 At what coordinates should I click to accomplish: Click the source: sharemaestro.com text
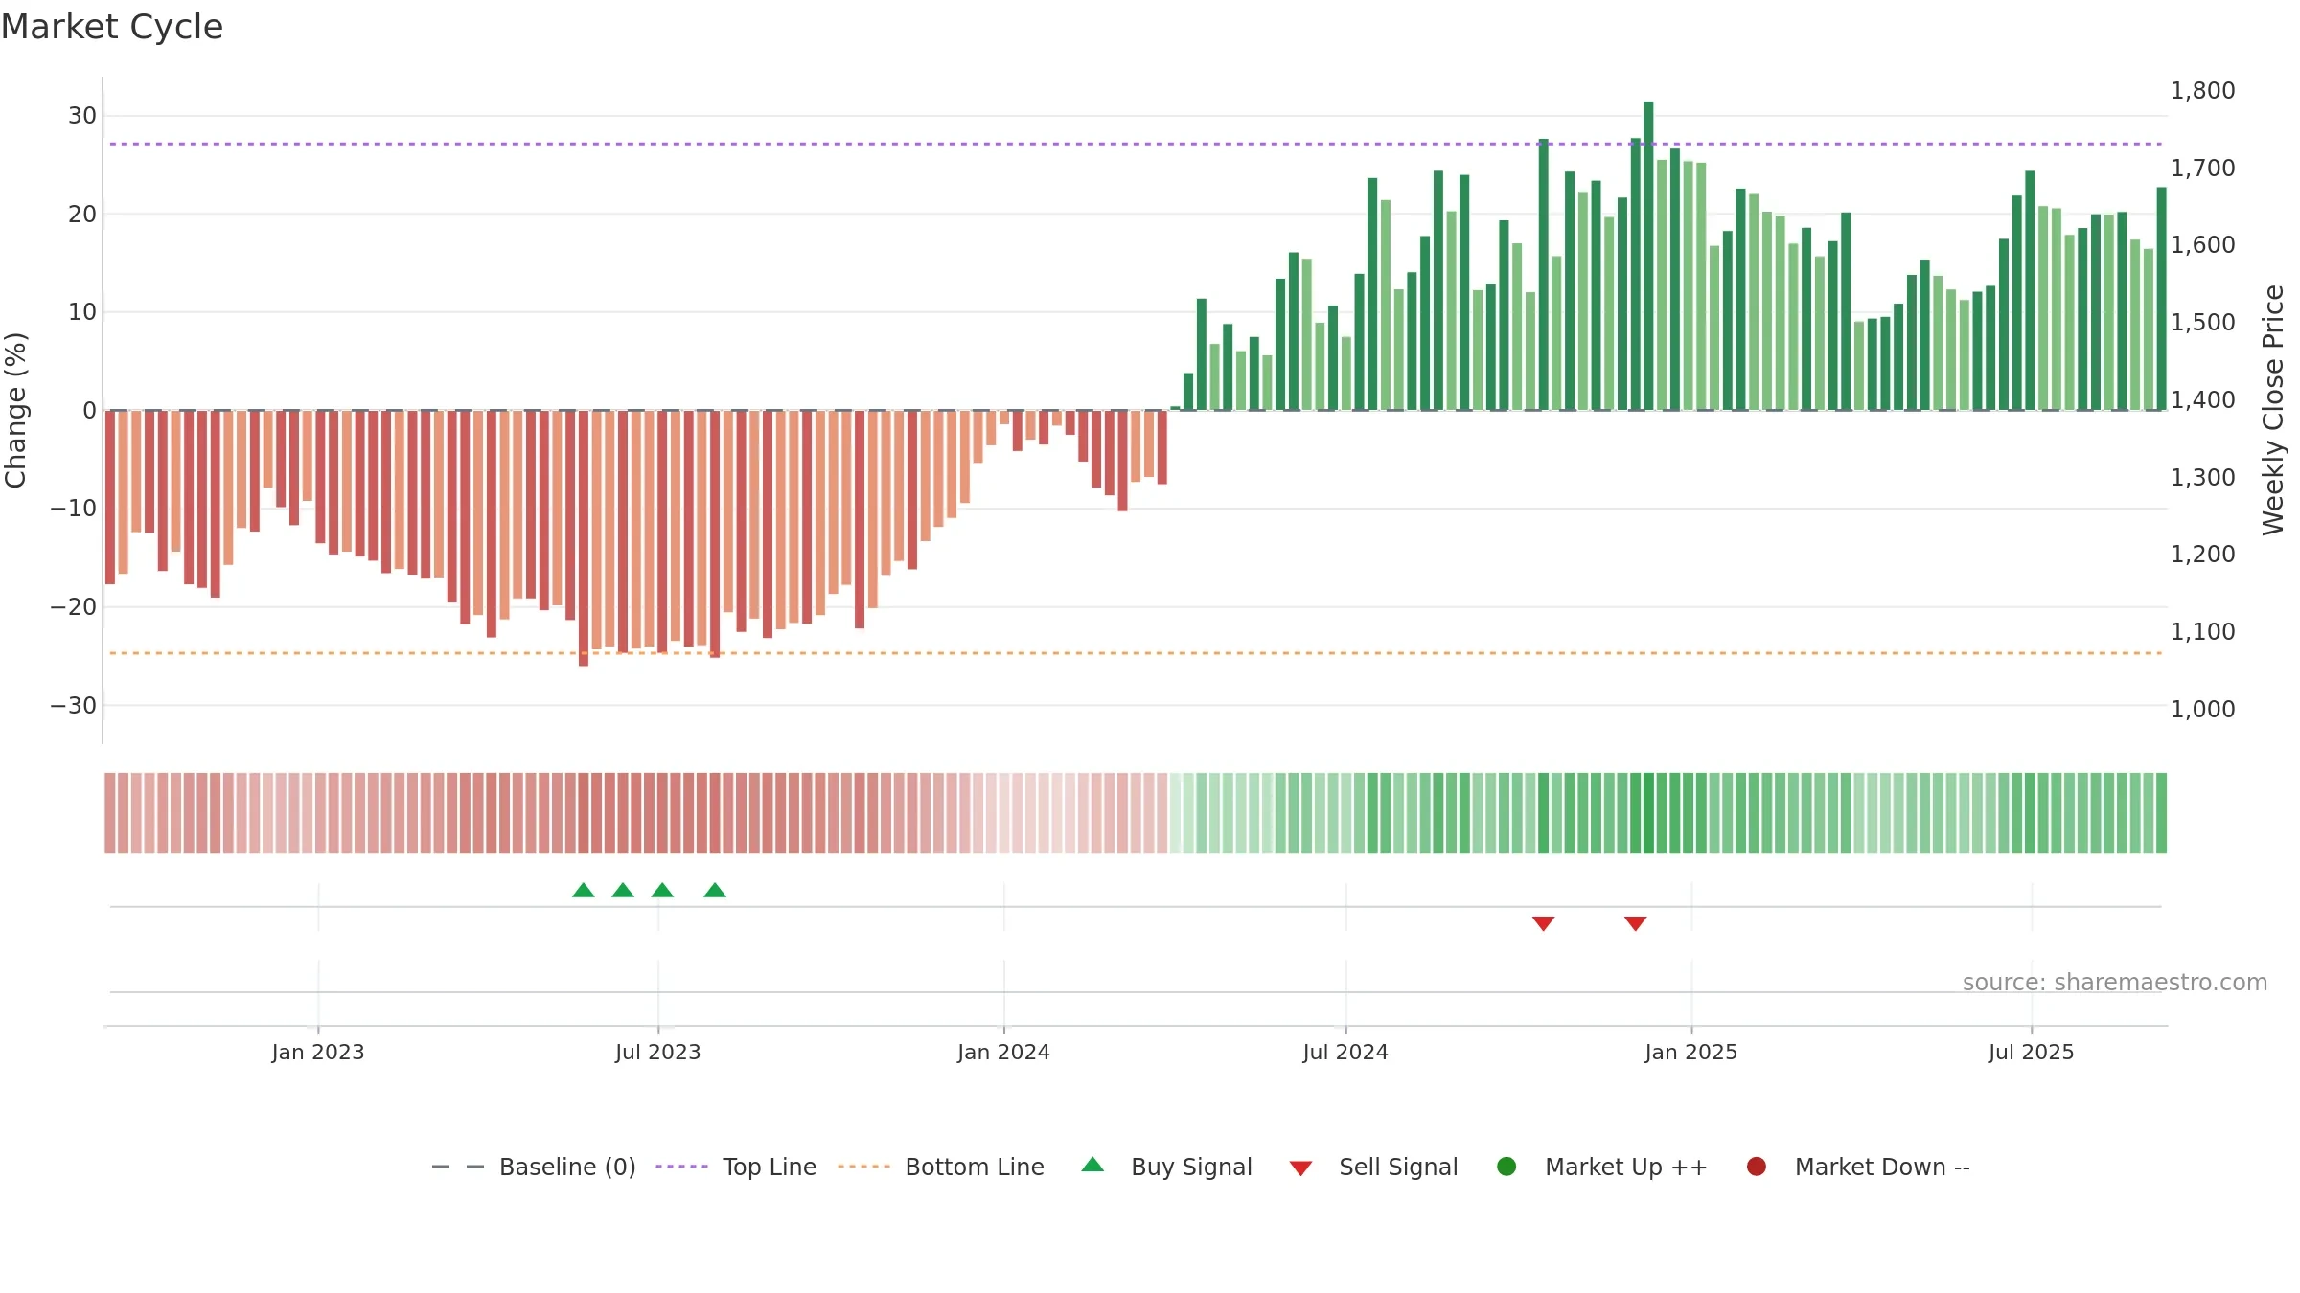(2115, 983)
